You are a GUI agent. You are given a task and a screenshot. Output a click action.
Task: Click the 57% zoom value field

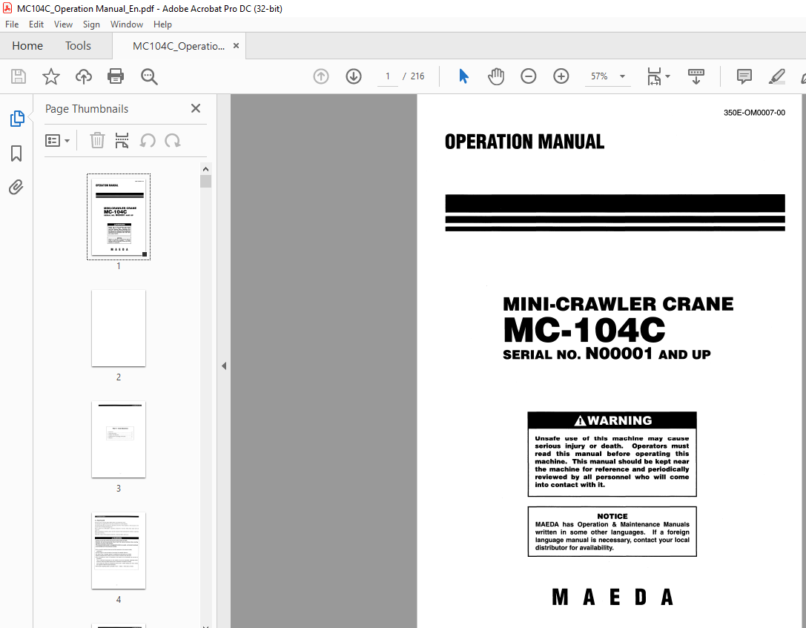pyautogui.click(x=599, y=76)
